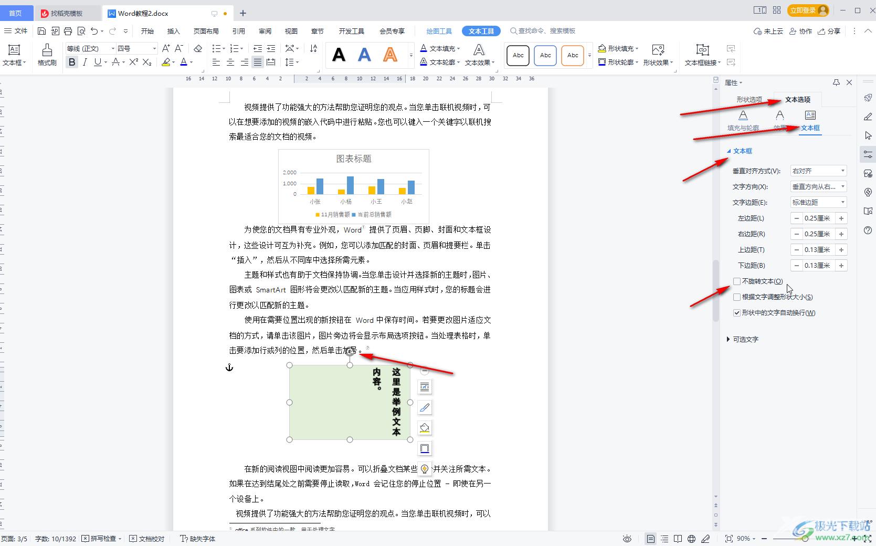The height and width of the screenshot is (546, 876).
Task: Click the shape fill bucket icon beside textbox
Action: pyautogui.click(x=425, y=428)
